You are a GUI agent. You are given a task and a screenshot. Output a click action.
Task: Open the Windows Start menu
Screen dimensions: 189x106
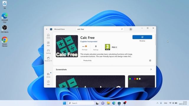[x=64, y=103]
